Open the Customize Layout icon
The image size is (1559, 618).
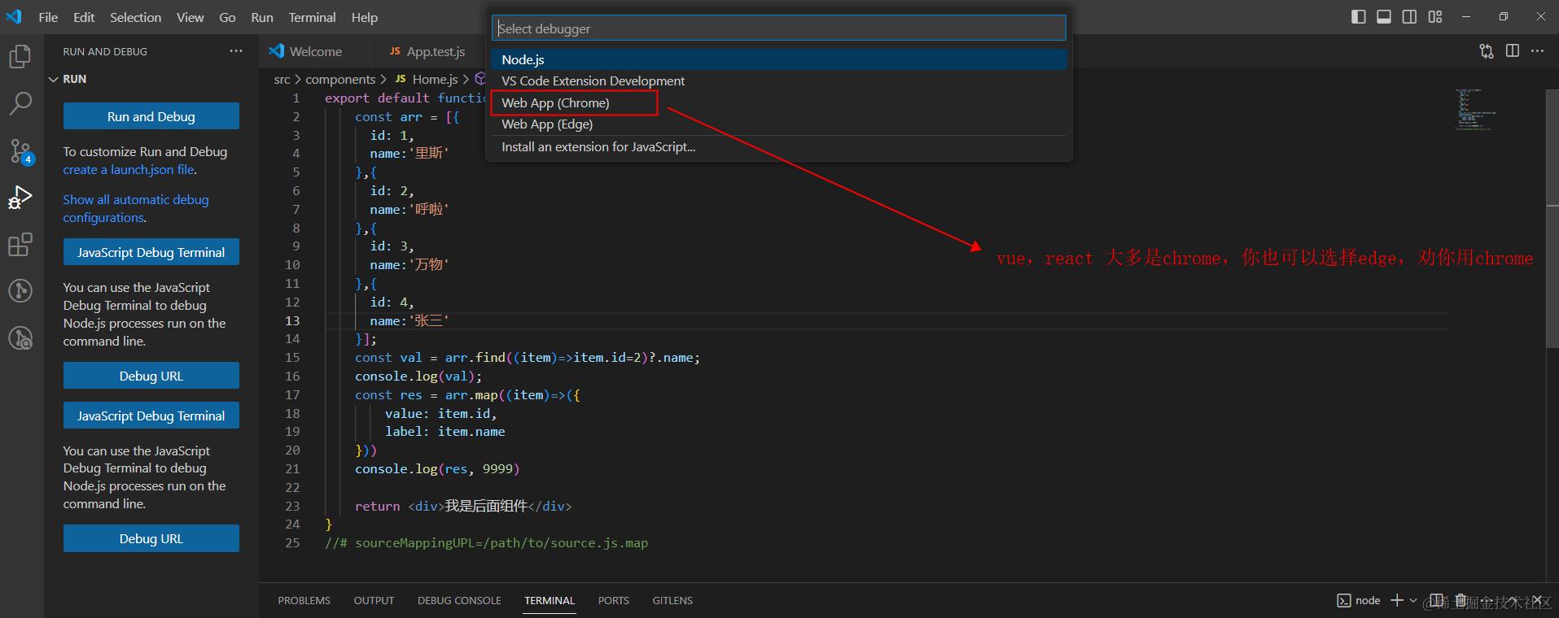1435,16
